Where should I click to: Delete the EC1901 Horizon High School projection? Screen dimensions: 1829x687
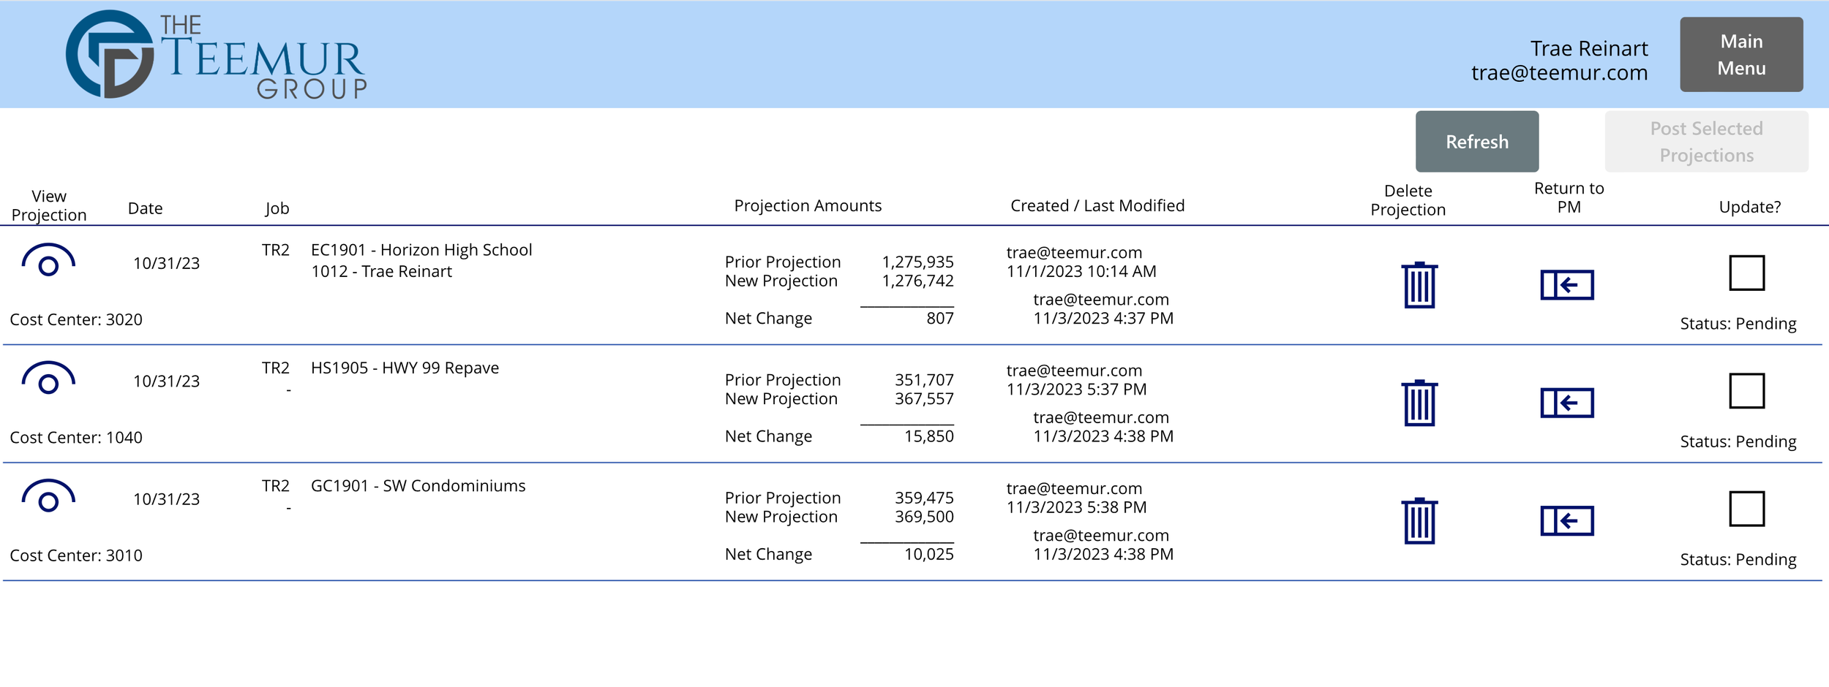tap(1419, 285)
